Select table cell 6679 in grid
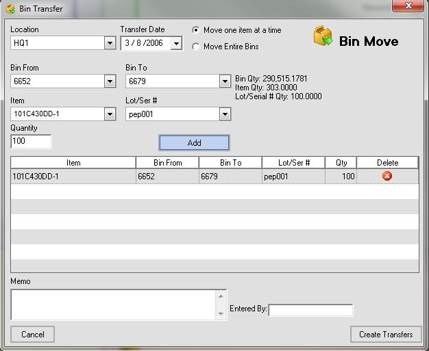The image size is (429, 351). 231,177
